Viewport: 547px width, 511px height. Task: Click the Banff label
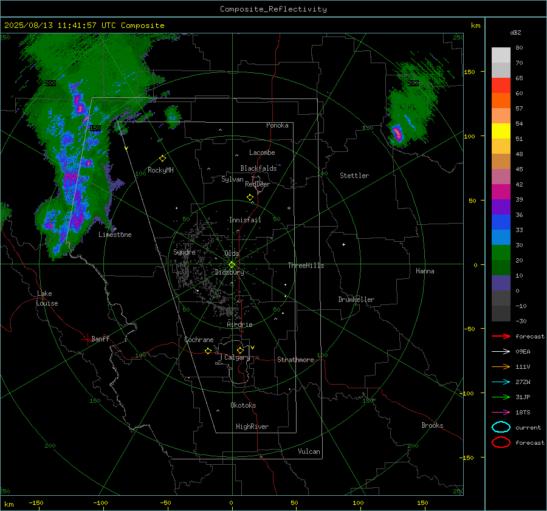100,339
